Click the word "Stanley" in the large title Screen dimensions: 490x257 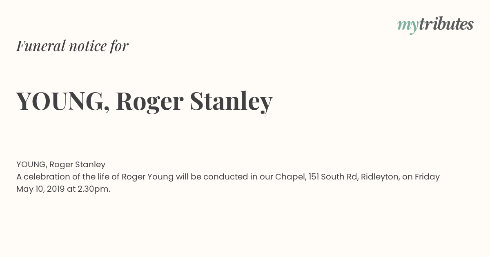231,102
